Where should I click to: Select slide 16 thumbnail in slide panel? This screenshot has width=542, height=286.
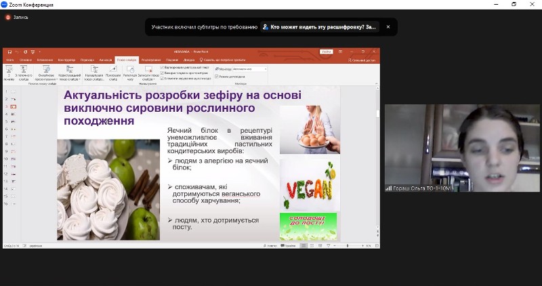(14, 204)
